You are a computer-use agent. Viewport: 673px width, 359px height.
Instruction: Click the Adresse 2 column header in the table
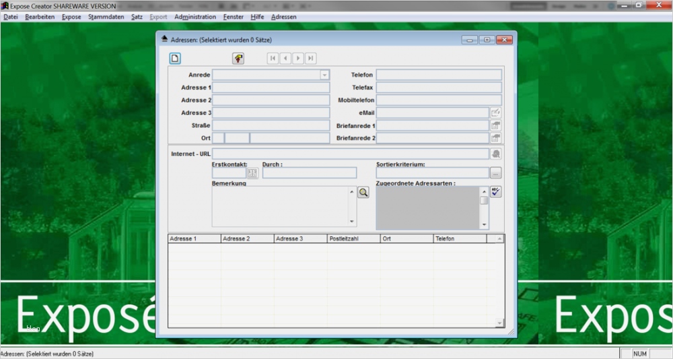coord(248,238)
